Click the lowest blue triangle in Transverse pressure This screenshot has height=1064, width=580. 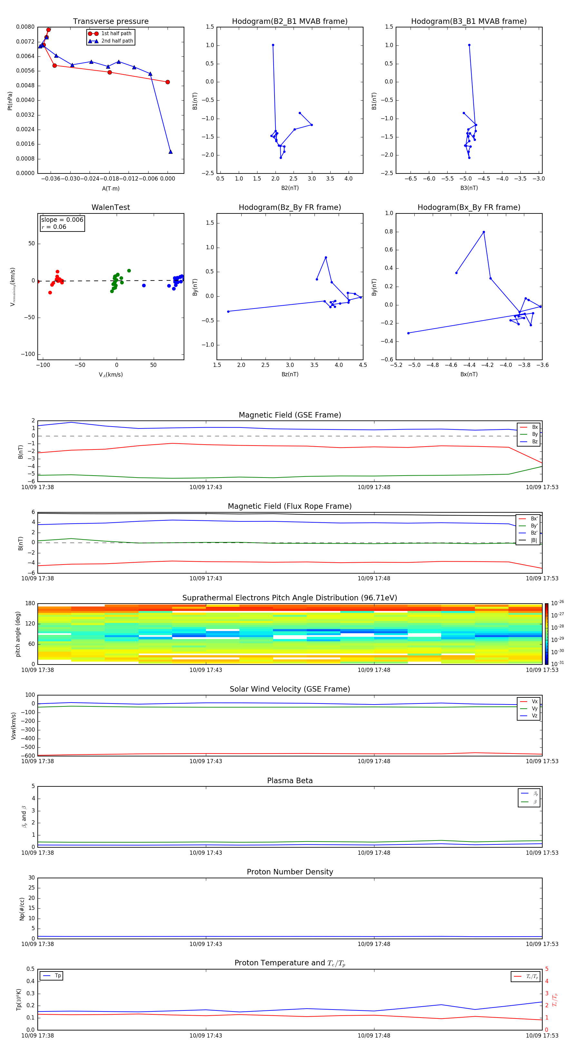pos(170,152)
